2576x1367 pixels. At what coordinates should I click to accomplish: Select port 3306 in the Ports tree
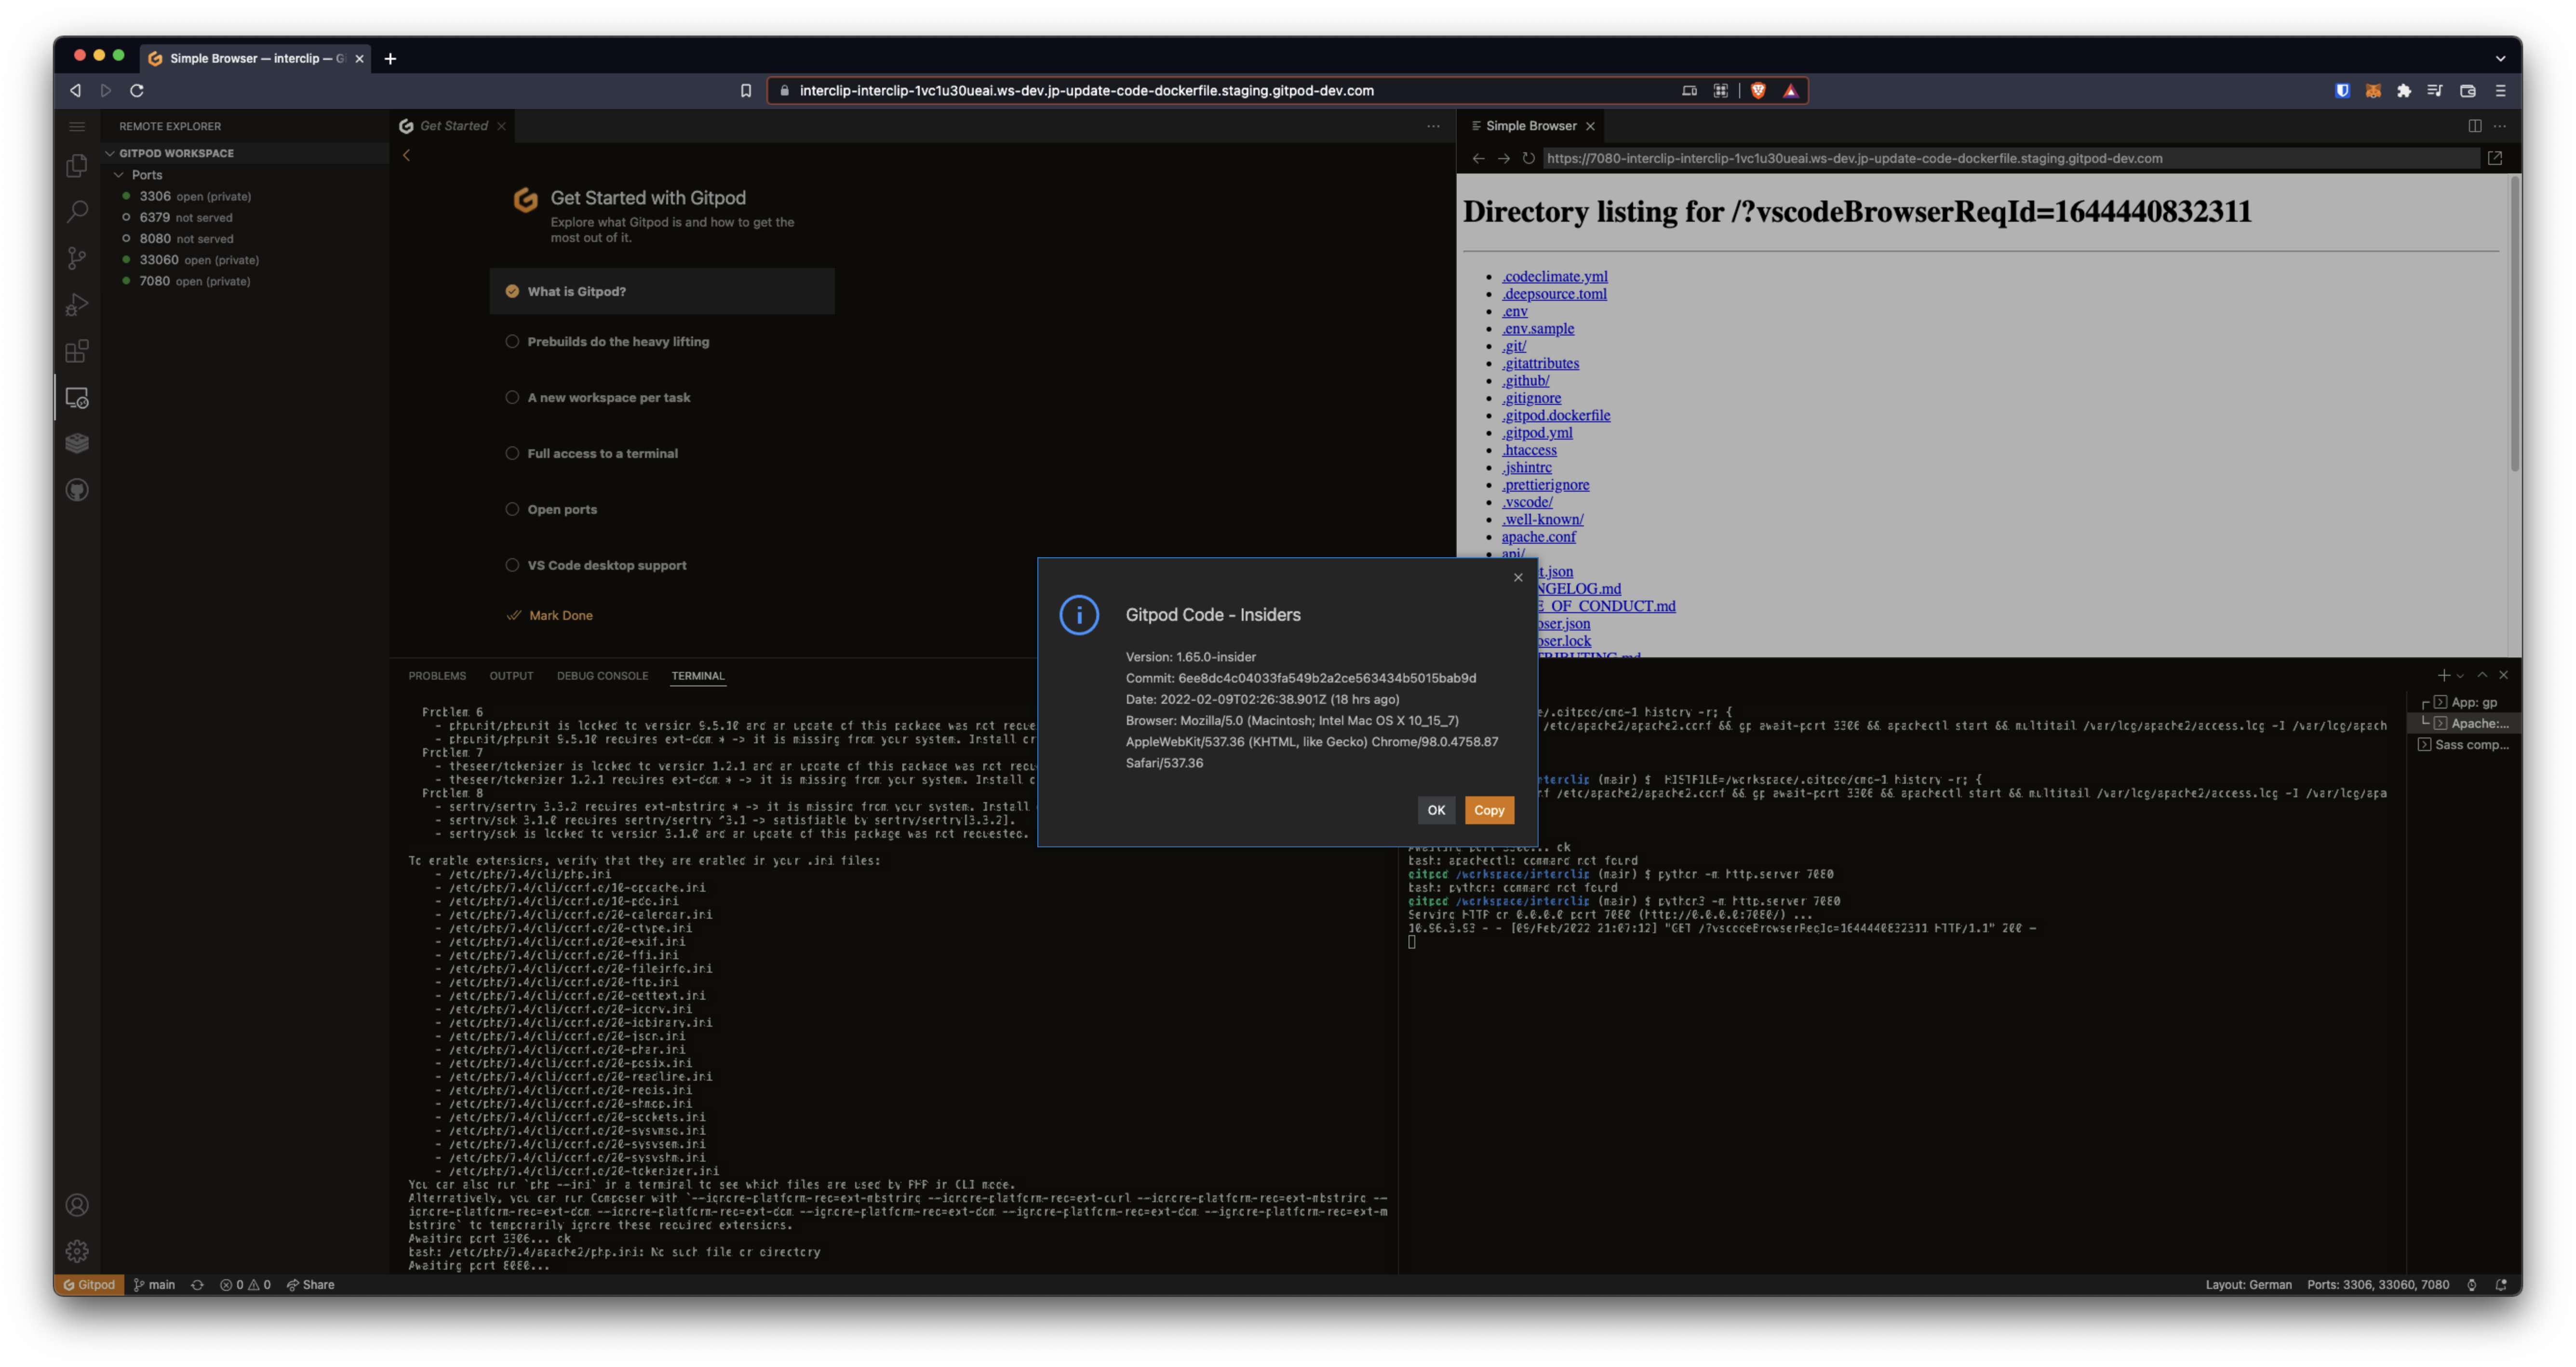245,196
